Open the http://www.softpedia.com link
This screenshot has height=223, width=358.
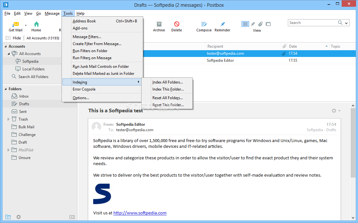click(x=140, y=213)
